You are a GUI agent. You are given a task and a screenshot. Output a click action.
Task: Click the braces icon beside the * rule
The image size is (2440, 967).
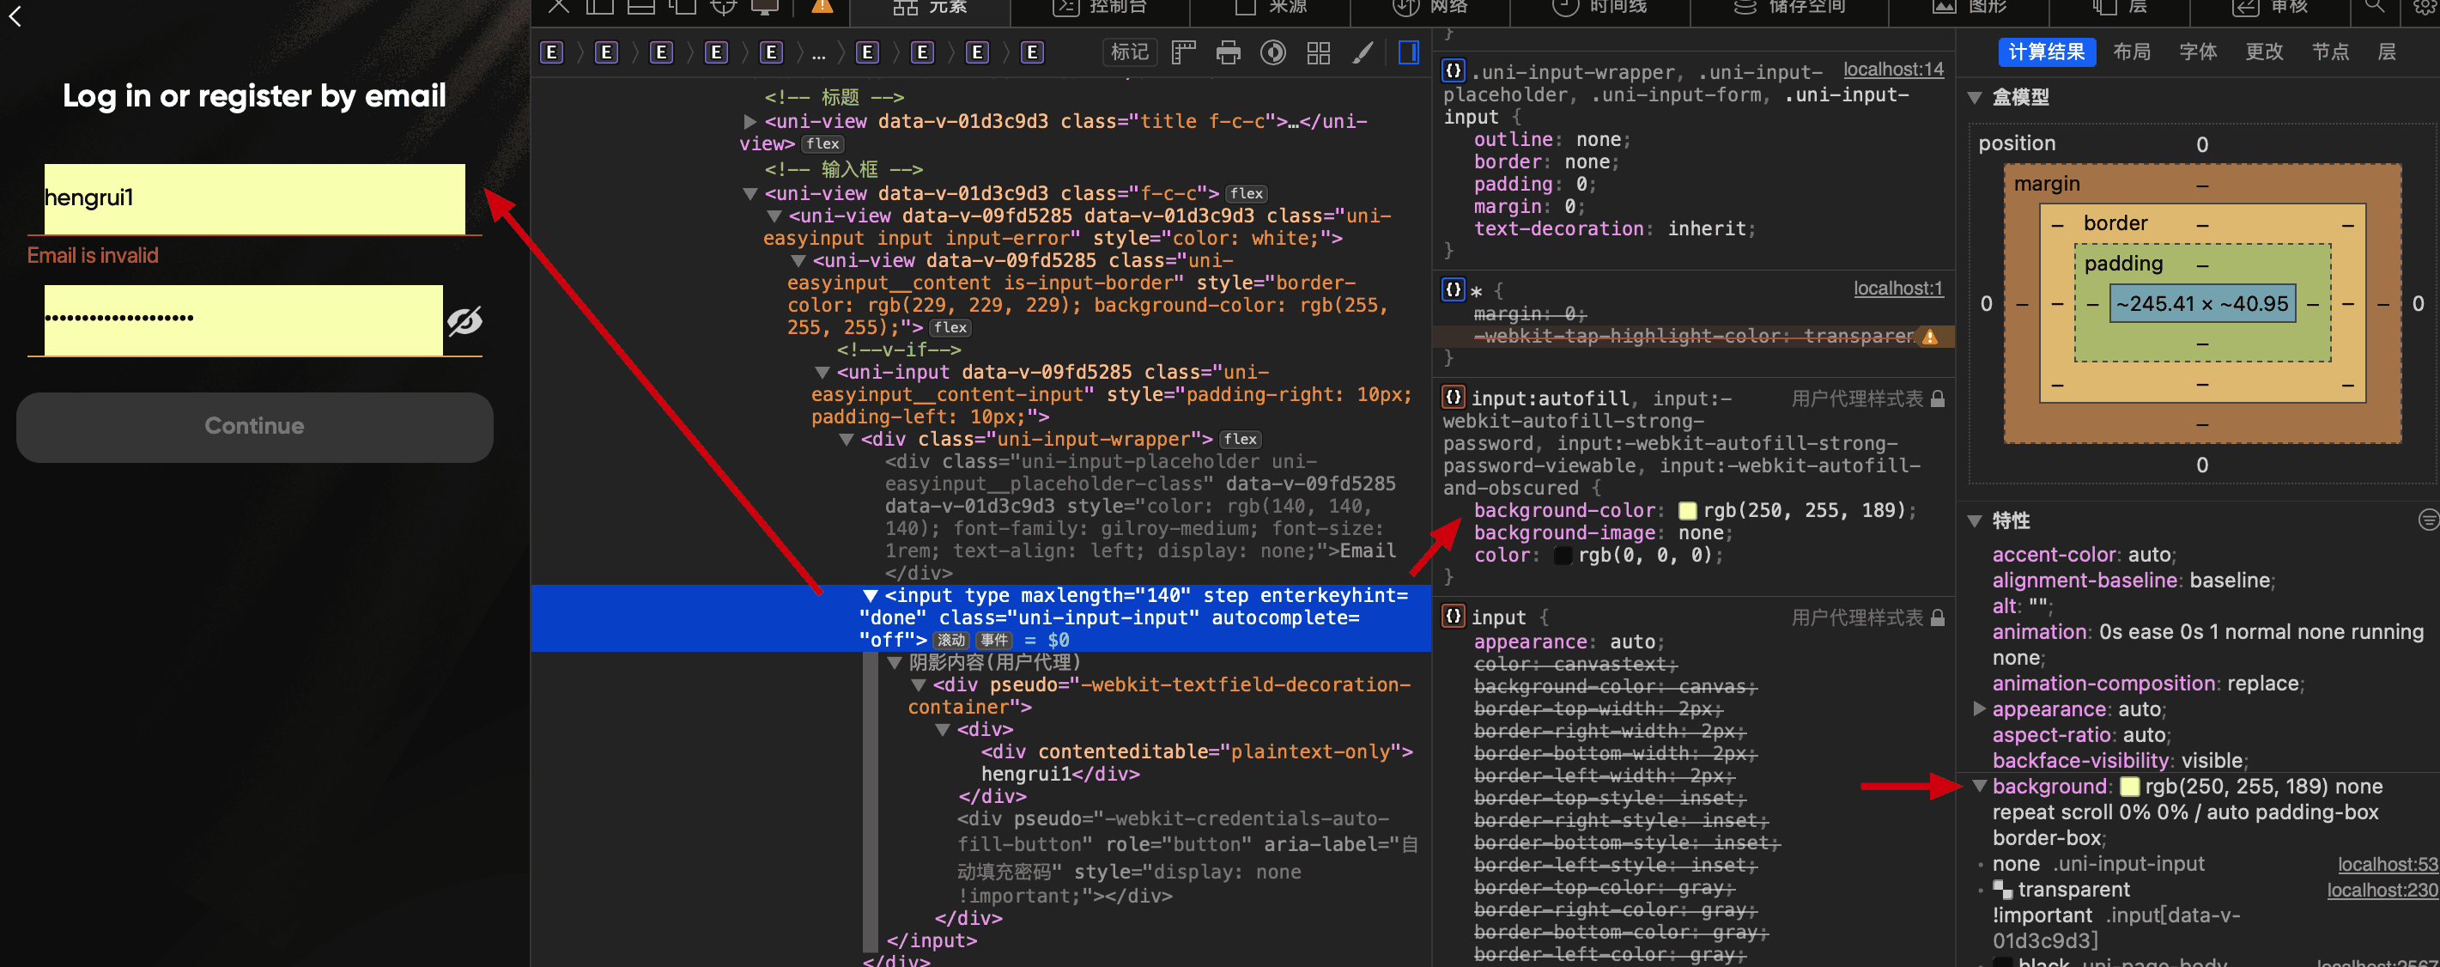[1453, 289]
